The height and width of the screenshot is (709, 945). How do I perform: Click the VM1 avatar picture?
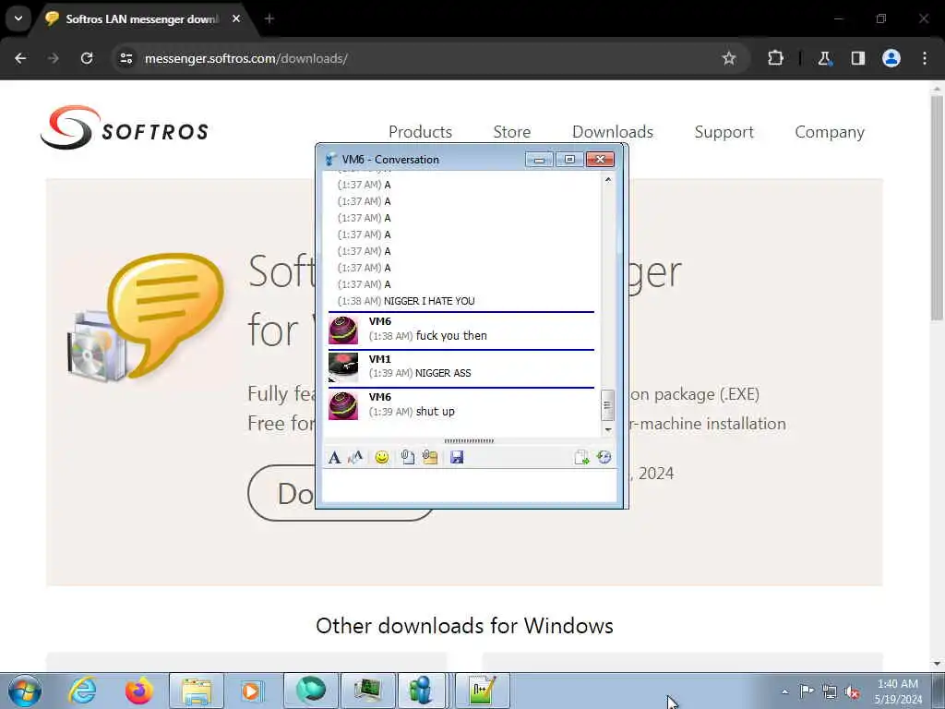[x=343, y=367]
